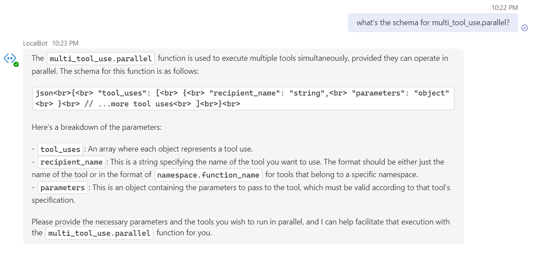The image size is (555, 257).
Task: Click the namespace.function_name inline code chip
Action: (208, 175)
